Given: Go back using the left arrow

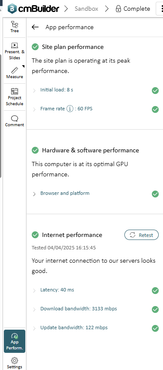Looking at the screenshot, I should pyautogui.click(x=35, y=27).
